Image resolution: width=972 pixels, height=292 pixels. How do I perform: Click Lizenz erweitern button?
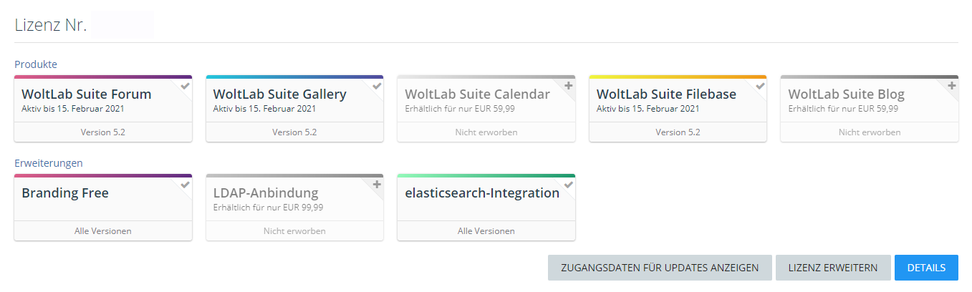pos(833,268)
